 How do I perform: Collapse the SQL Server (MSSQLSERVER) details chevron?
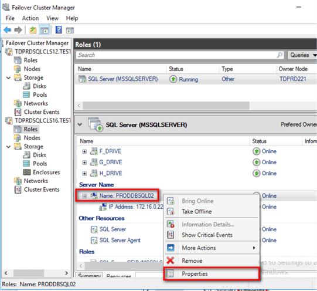(x=80, y=124)
